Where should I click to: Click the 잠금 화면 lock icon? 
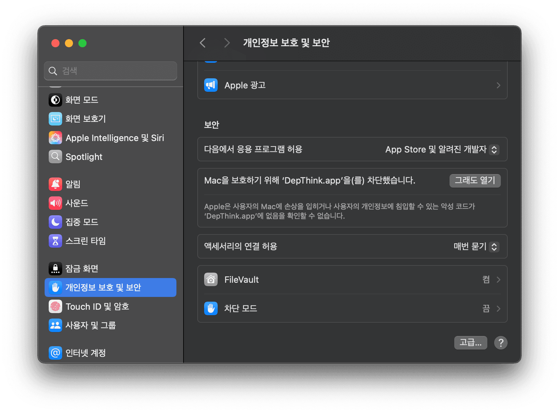click(x=55, y=269)
